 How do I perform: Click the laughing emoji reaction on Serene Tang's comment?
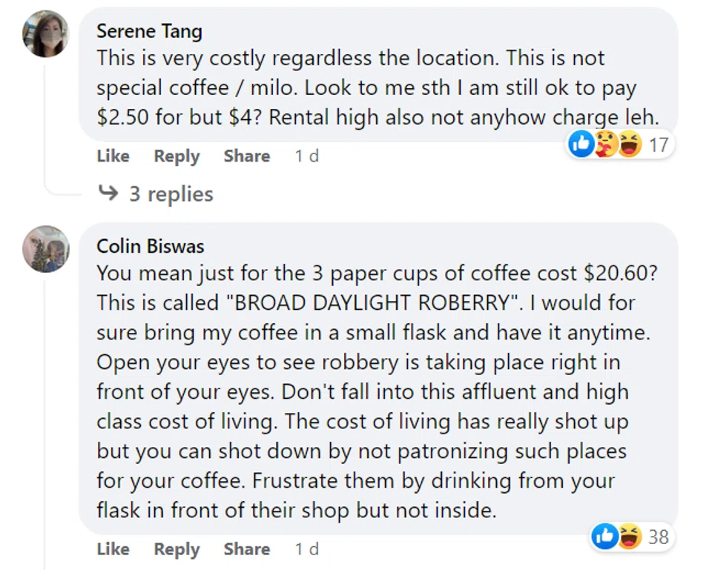point(629,145)
